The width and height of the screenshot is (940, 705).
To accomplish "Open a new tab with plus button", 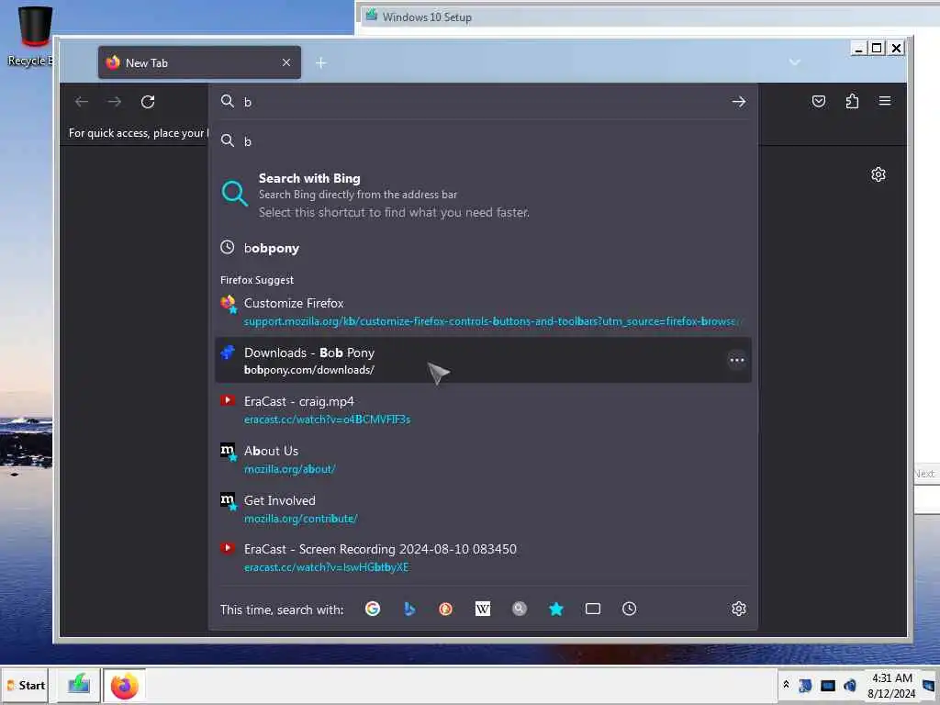I will (320, 63).
